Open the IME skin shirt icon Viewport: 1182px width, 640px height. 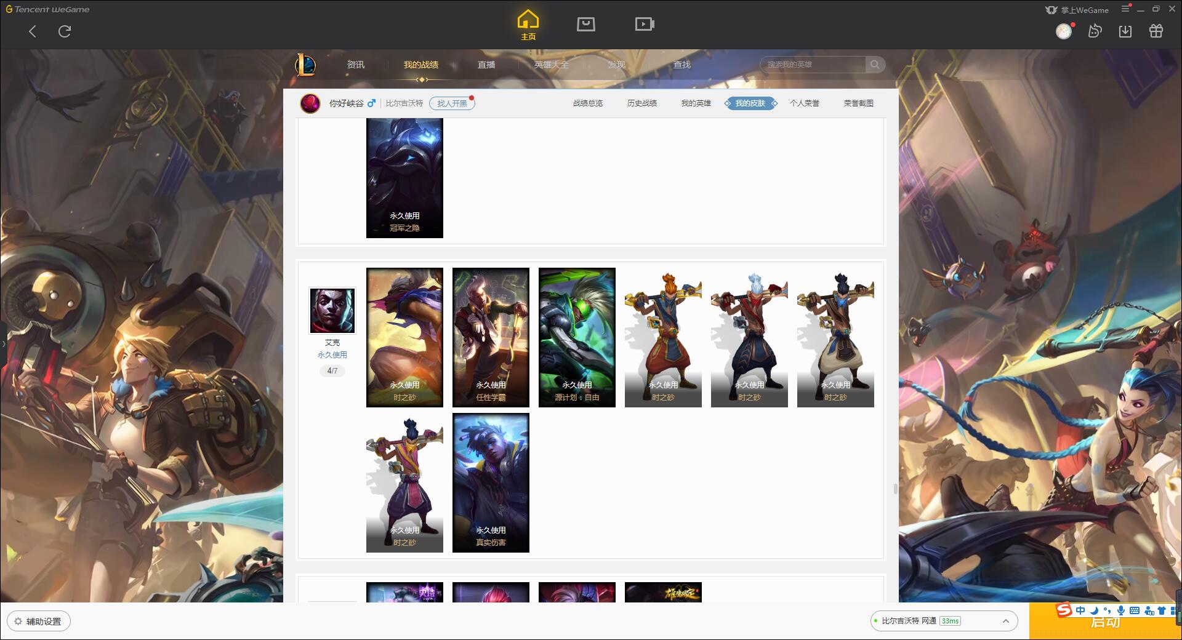coord(1162,610)
